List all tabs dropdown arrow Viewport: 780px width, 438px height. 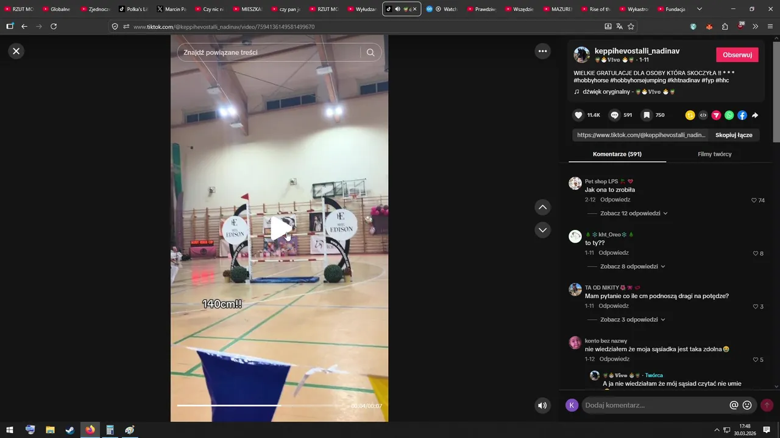[x=699, y=9]
